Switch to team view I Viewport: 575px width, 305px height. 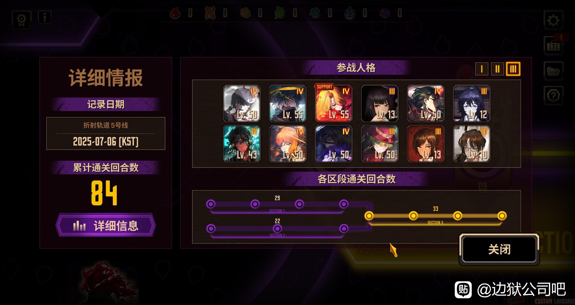coord(482,69)
